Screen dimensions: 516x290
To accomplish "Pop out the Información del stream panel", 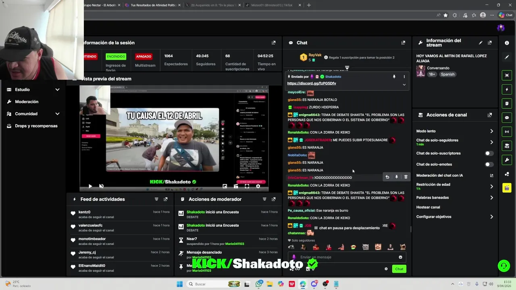I will tap(490, 43).
